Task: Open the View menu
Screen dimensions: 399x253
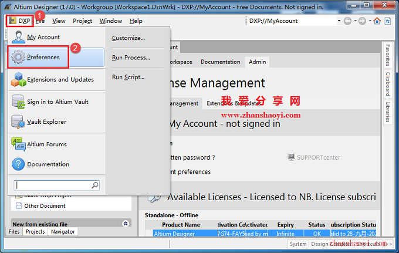Action: click(59, 21)
